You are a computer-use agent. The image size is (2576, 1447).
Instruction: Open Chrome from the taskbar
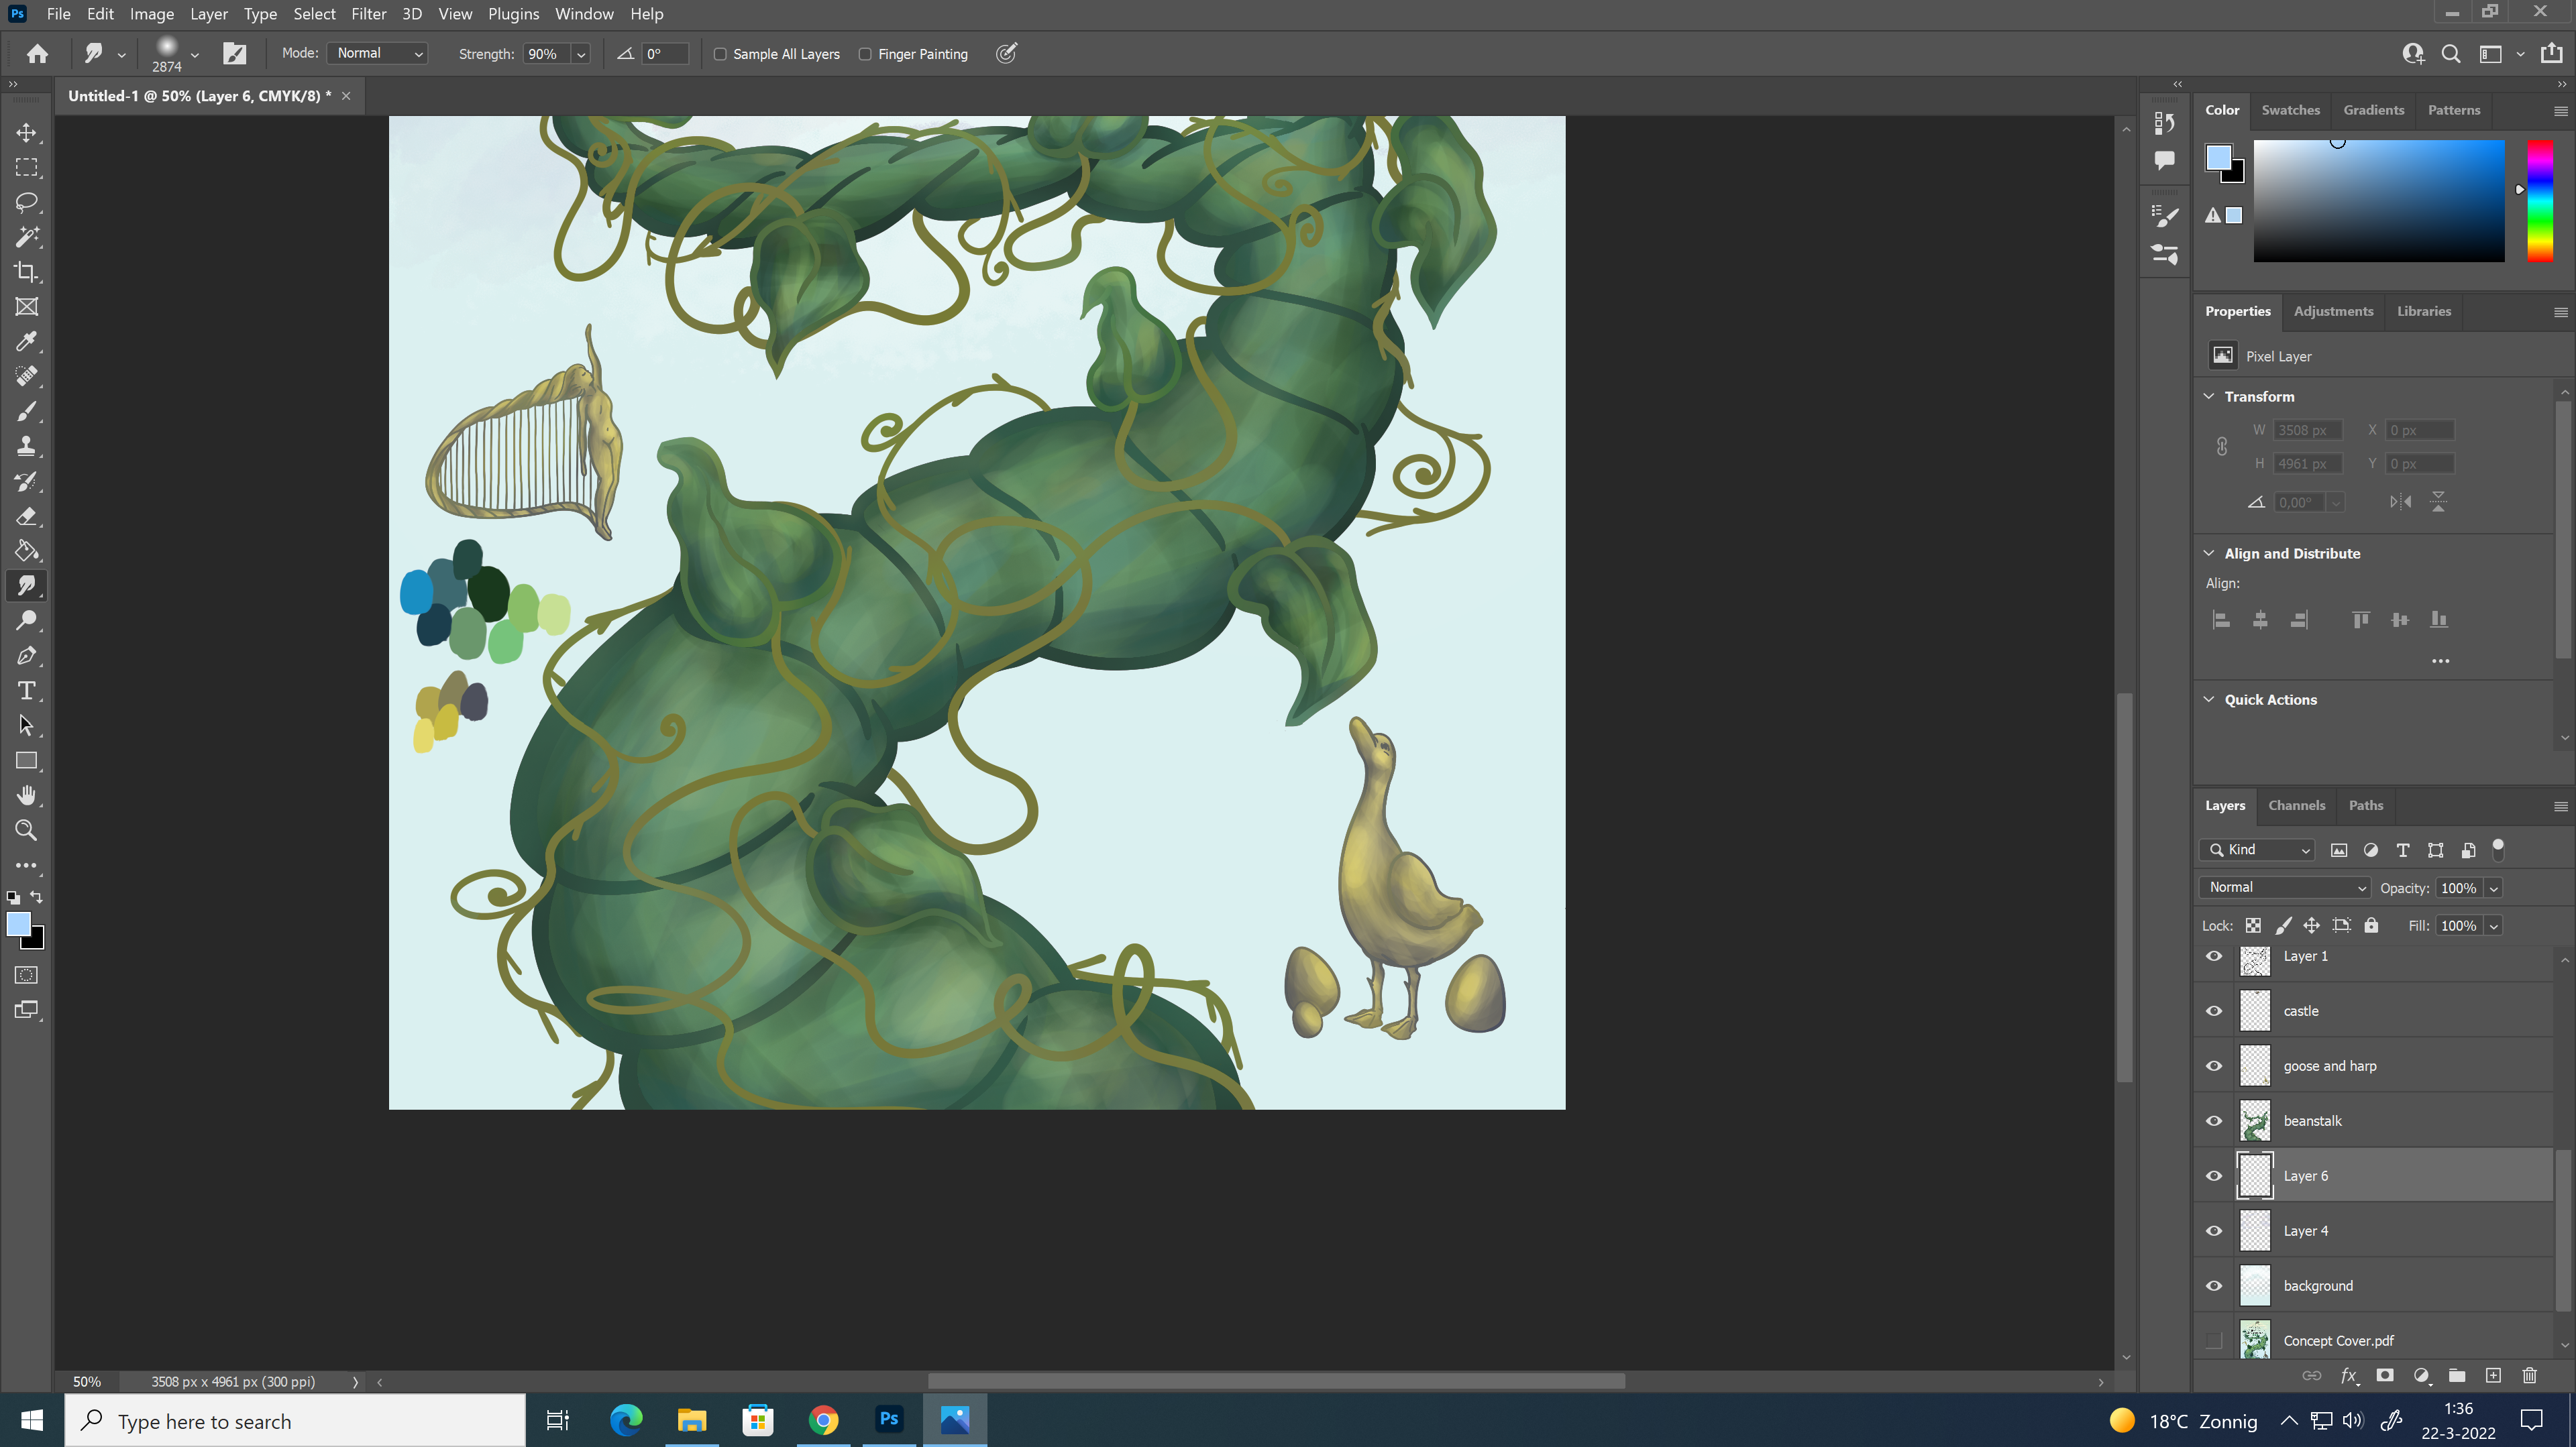823,1420
